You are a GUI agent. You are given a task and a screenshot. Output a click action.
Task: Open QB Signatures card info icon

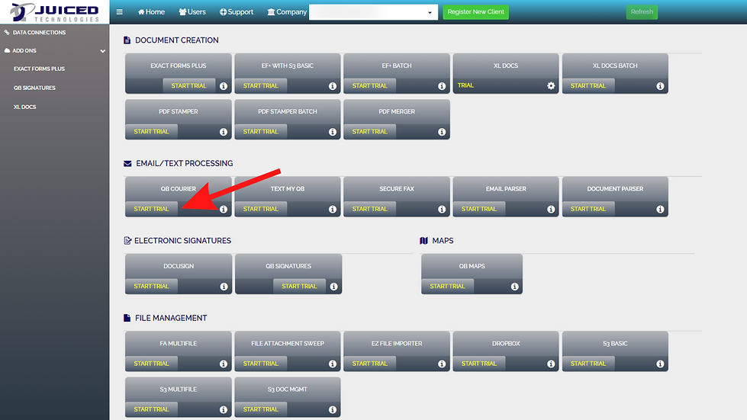pos(333,287)
